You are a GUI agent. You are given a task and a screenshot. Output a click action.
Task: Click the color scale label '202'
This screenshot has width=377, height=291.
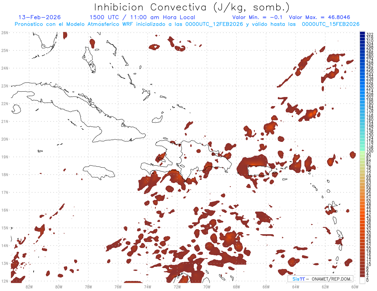coord(370,97)
